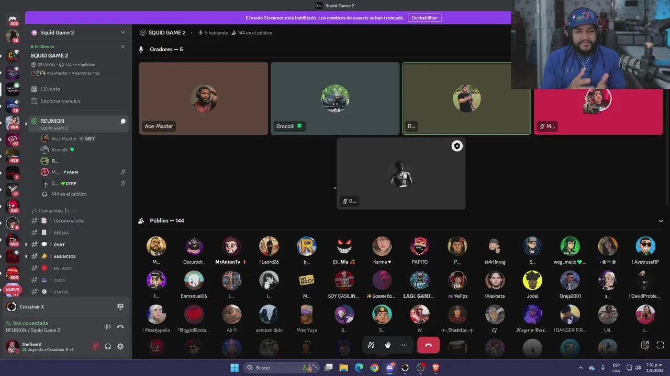The height and width of the screenshot is (376, 670).
Task: Click the Voz conectada status text
Action: (x=30, y=323)
